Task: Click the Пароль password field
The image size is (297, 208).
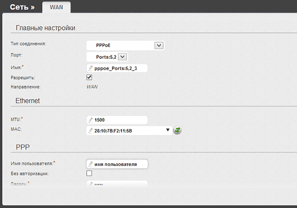Action: click(117, 184)
